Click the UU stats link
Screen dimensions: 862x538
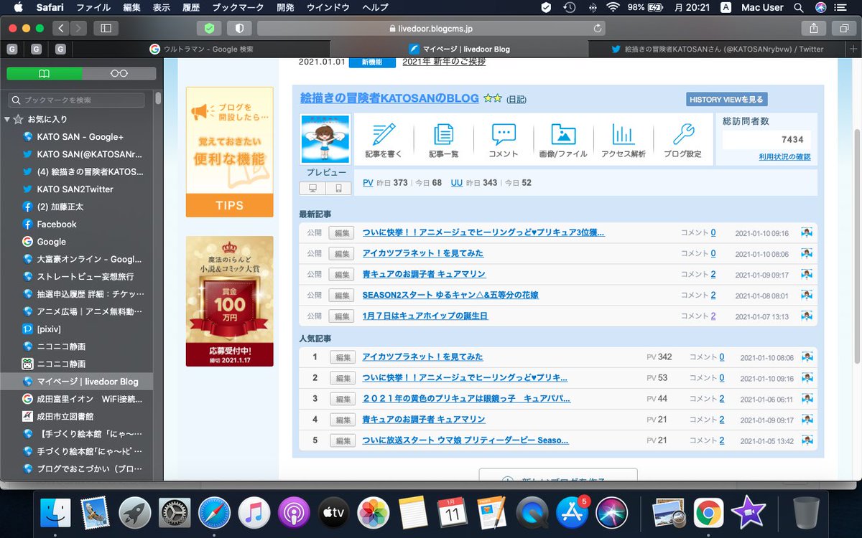(x=456, y=183)
